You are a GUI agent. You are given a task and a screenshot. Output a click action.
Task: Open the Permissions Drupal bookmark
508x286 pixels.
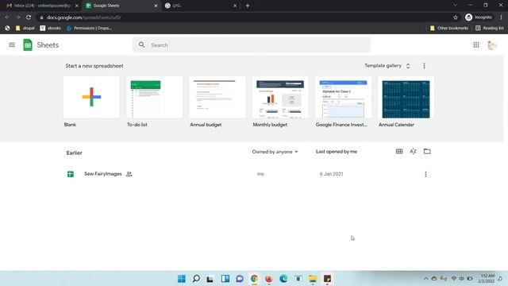[x=89, y=29]
